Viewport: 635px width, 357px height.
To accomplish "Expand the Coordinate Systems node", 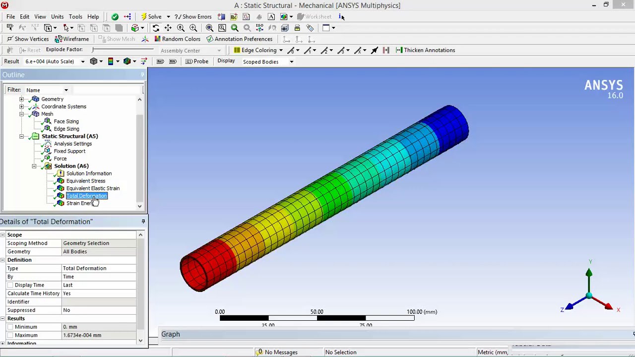I will pyautogui.click(x=22, y=107).
